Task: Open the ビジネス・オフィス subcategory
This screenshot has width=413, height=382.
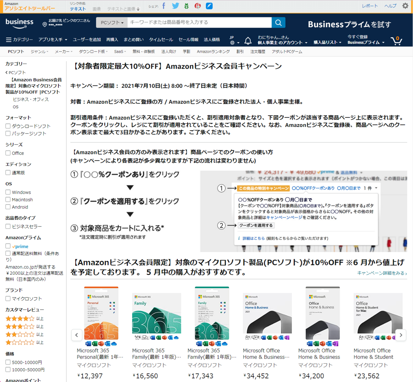Action: 31,99
